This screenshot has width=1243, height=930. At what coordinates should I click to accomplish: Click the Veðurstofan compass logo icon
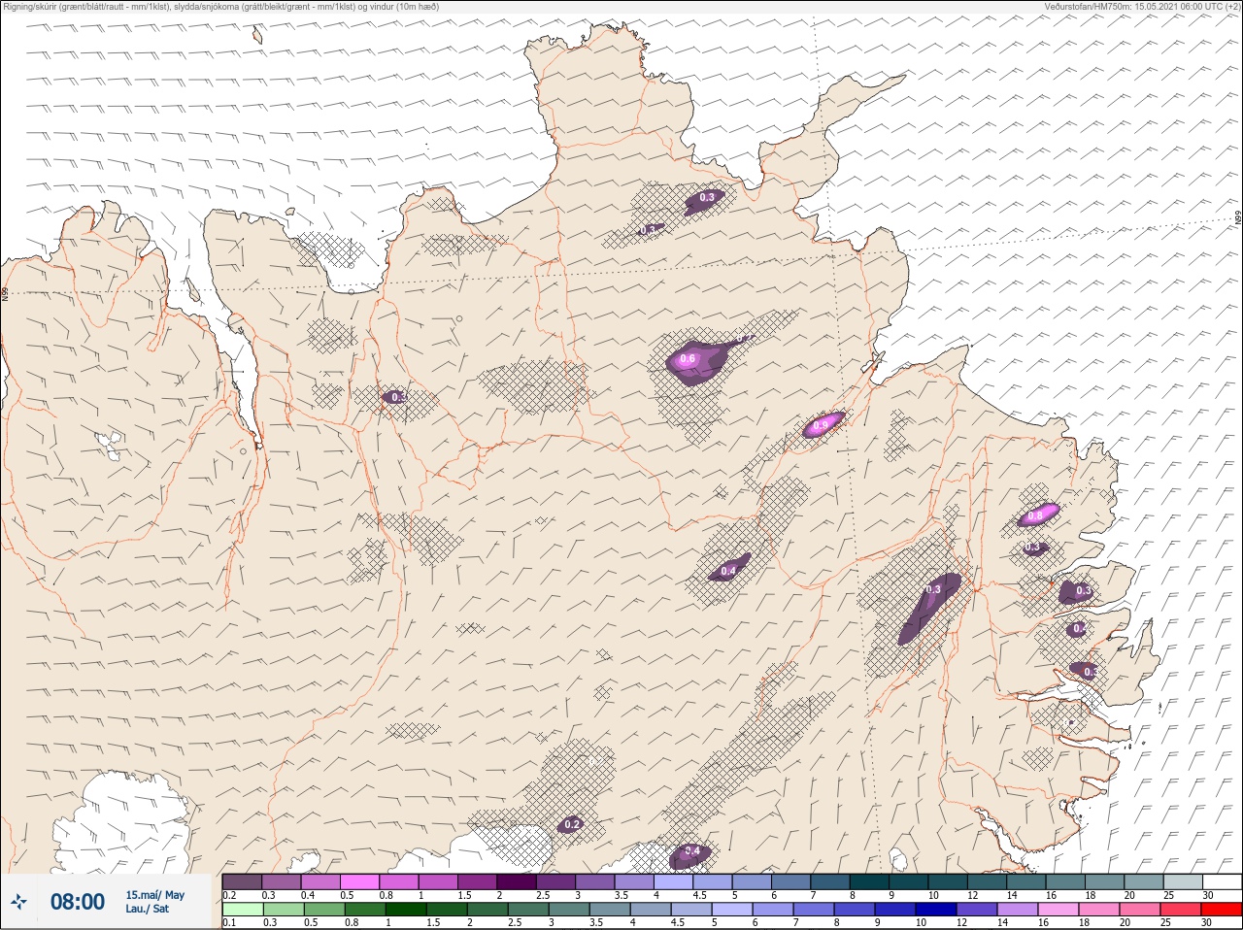[x=19, y=902]
